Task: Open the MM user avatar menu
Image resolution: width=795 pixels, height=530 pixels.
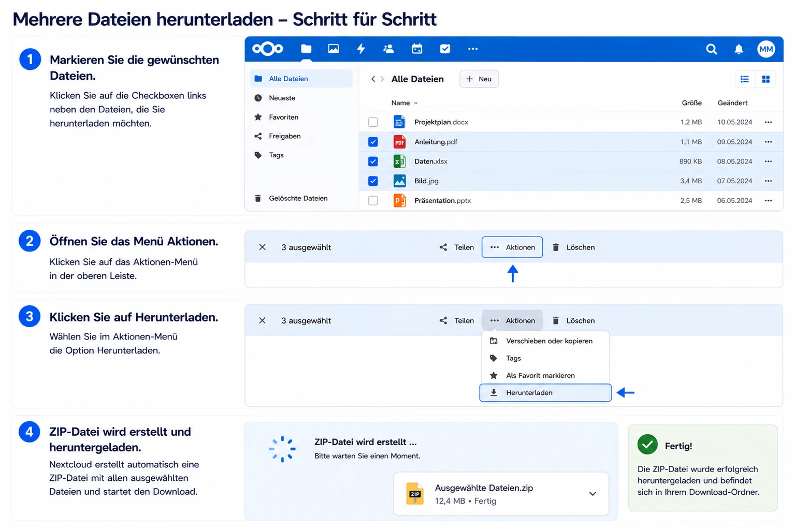Action: click(x=766, y=49)
